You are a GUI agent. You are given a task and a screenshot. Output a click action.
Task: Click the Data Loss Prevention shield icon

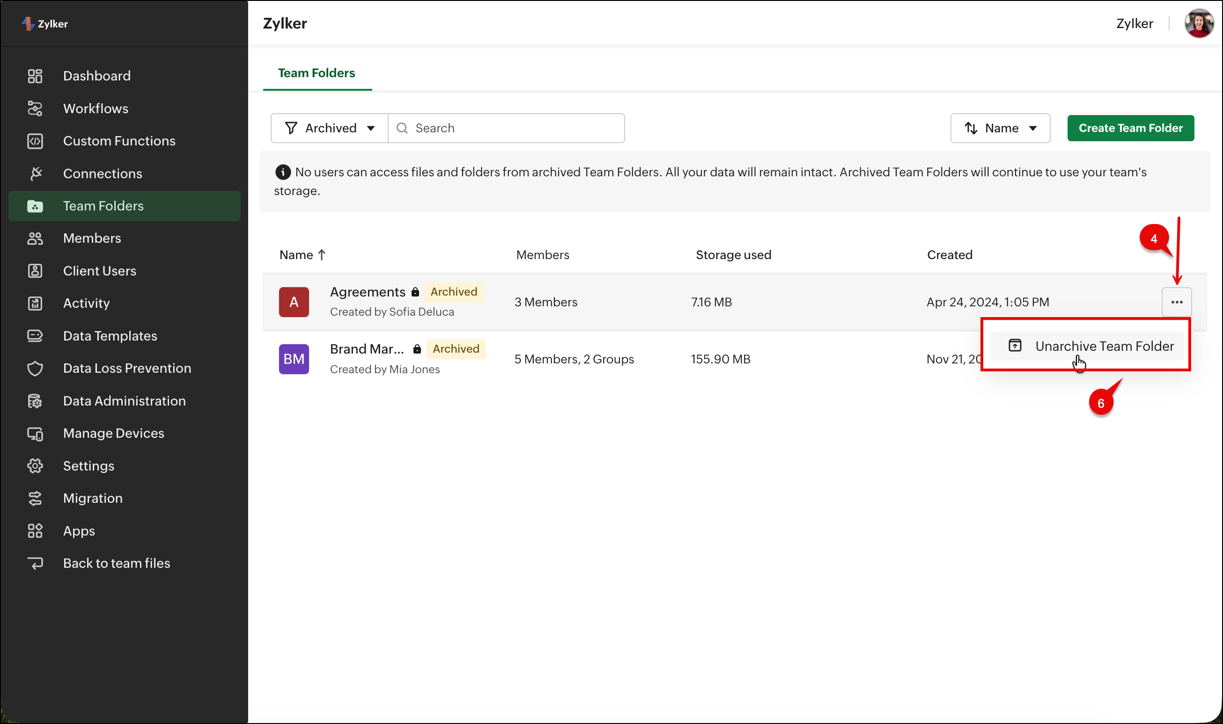(x=35, y=369)
